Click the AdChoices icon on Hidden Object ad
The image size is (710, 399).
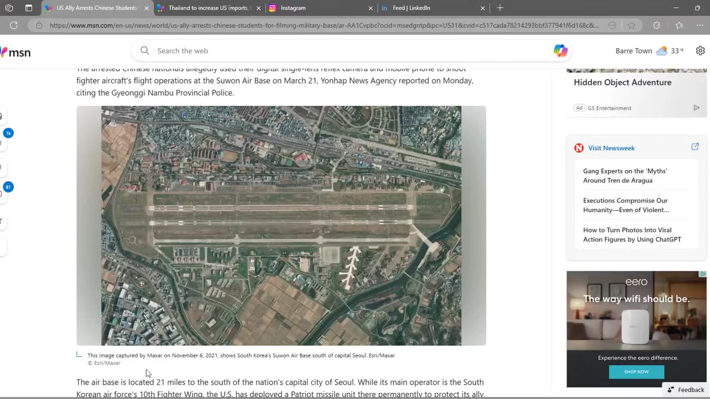click(x=696, y=108)
